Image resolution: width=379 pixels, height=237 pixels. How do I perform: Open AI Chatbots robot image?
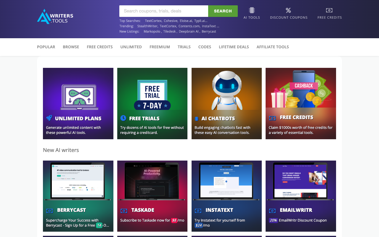tap(227, 89)
